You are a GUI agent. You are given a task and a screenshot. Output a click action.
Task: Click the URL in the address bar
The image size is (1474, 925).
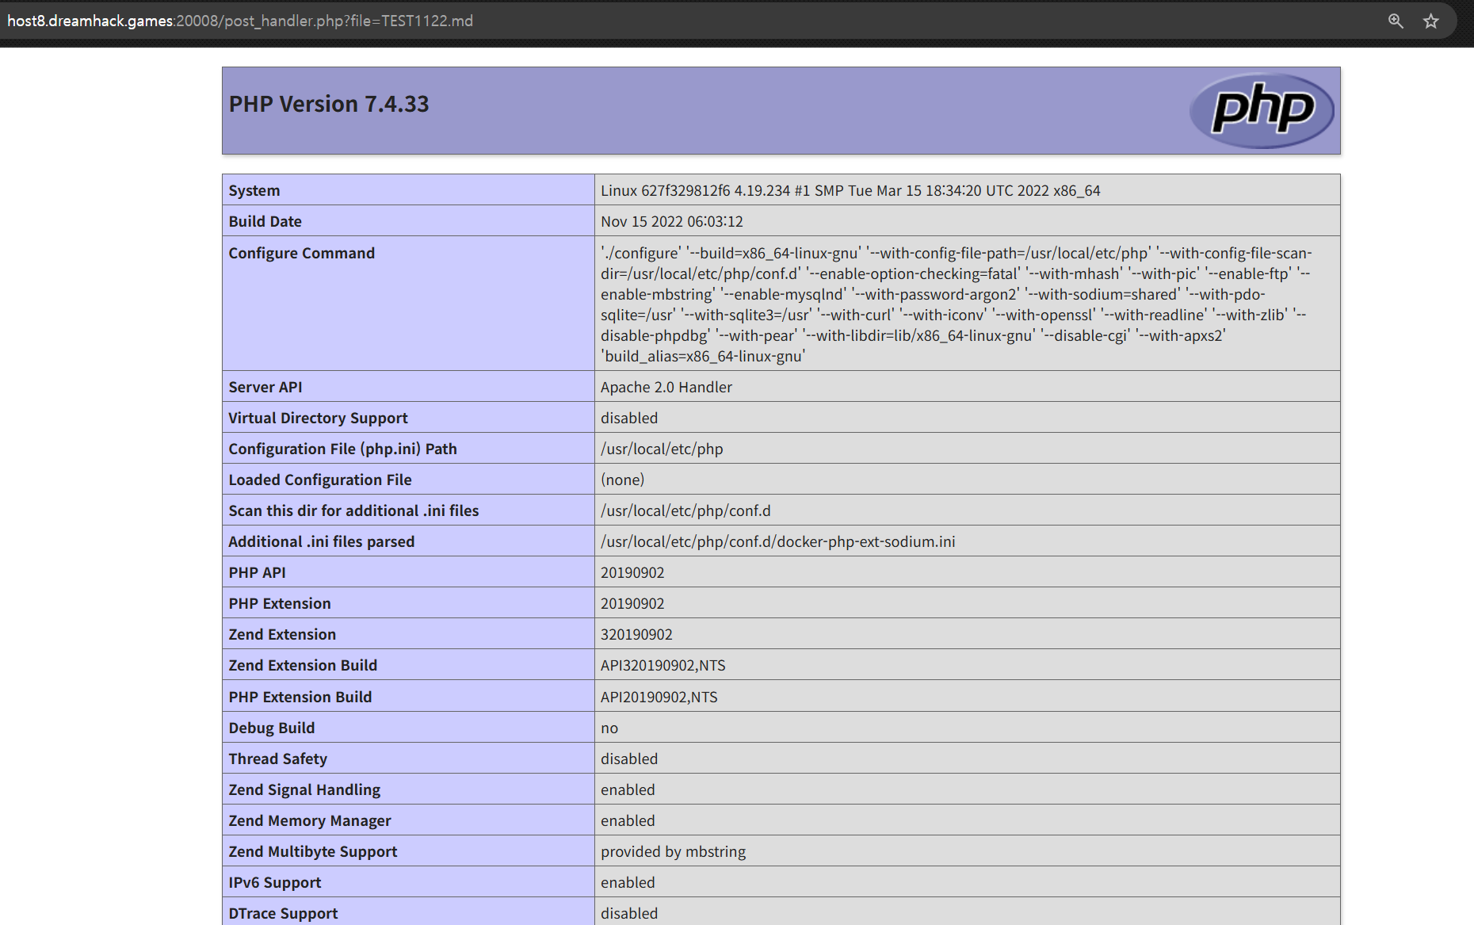[240, 21]
